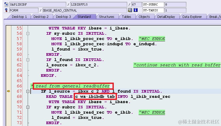Click the SAPLIBIBF program field
Viewport: 221px width, 126px height.
pyautogui.click(x=38, y=4)
